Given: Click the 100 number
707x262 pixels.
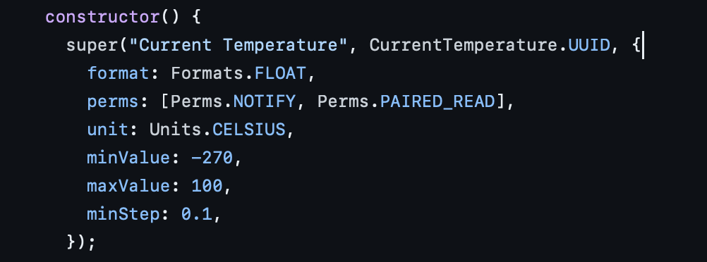Looking at the screenshot, I should coord(207,185).
